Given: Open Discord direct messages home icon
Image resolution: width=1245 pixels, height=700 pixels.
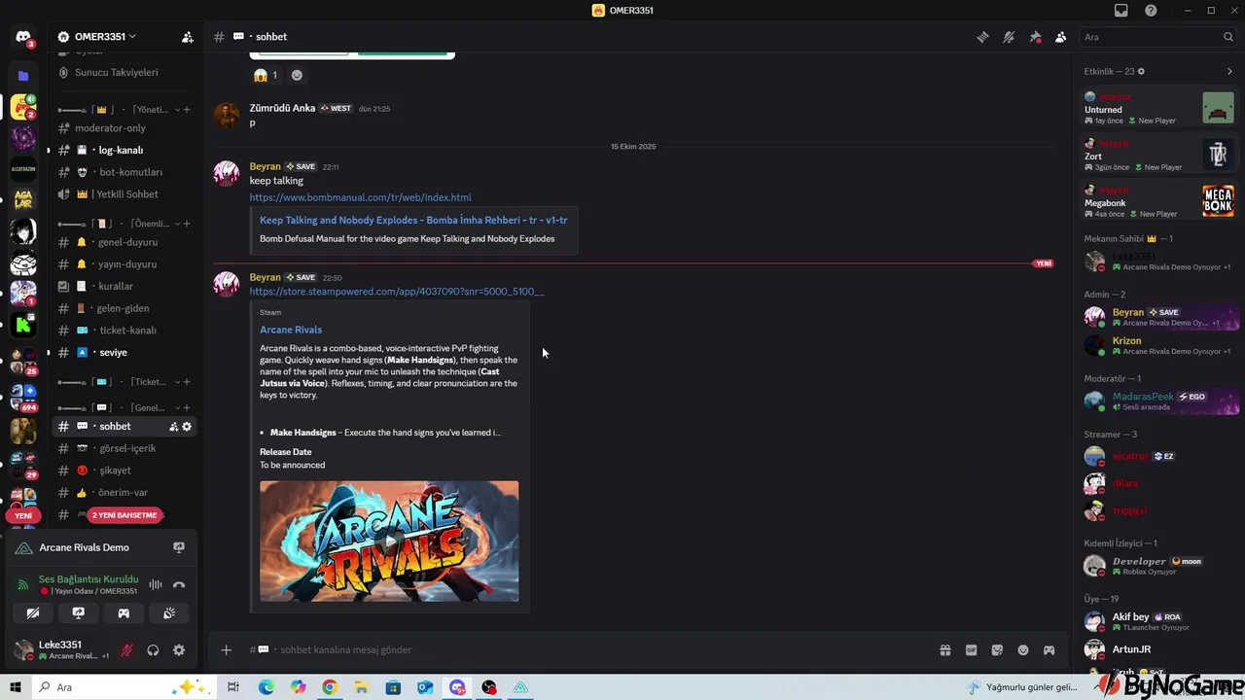Looking at the screenshot, I should click(23, 37).
